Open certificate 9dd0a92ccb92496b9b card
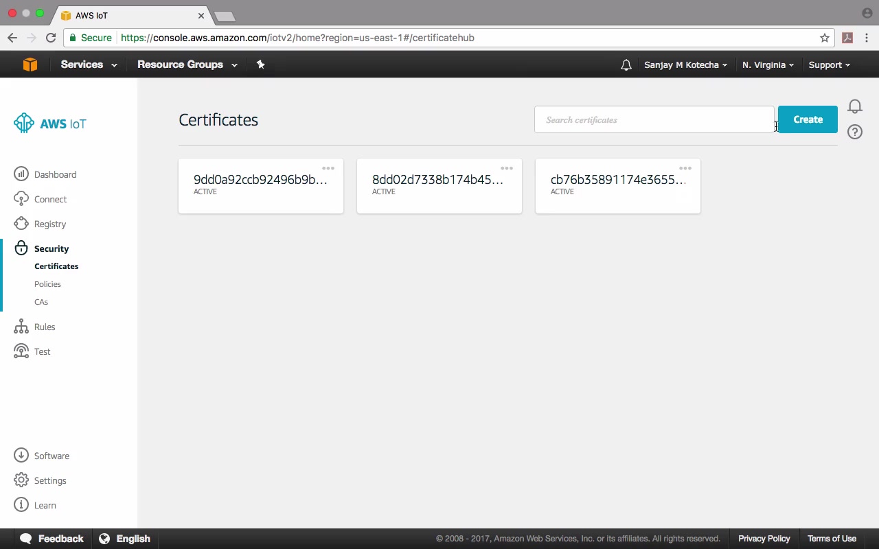The image size is (879, 549). pyautogui.click(x=261, y=186)
